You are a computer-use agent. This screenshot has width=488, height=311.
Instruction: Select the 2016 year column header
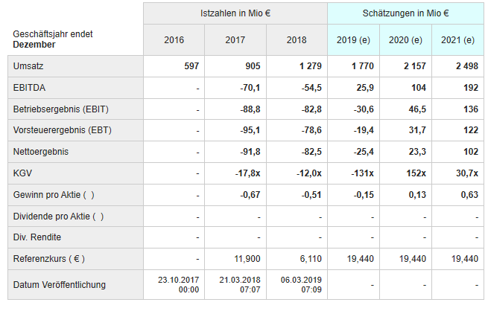174,39
